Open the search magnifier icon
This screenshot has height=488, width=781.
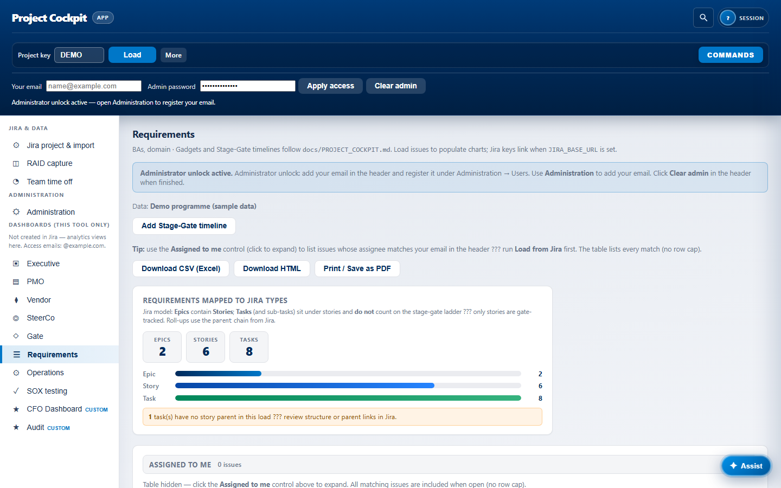(x=703, y=18)
